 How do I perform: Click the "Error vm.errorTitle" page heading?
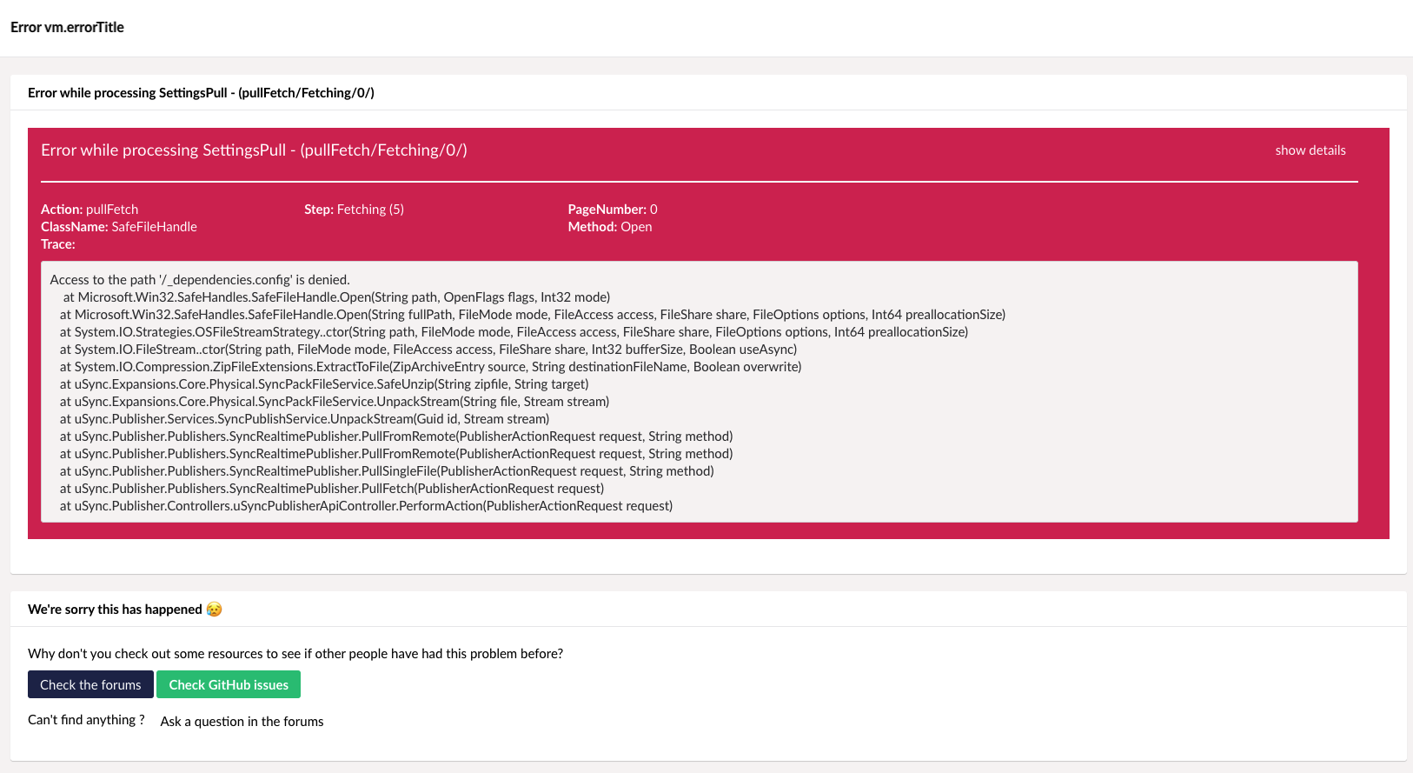[67, 27]
